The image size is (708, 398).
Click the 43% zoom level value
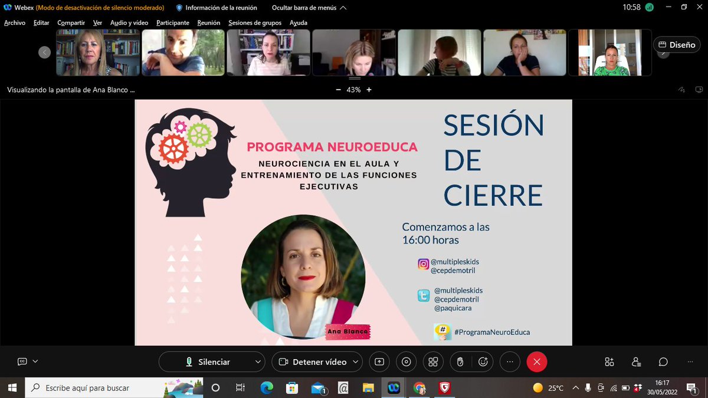coord(353,90)
